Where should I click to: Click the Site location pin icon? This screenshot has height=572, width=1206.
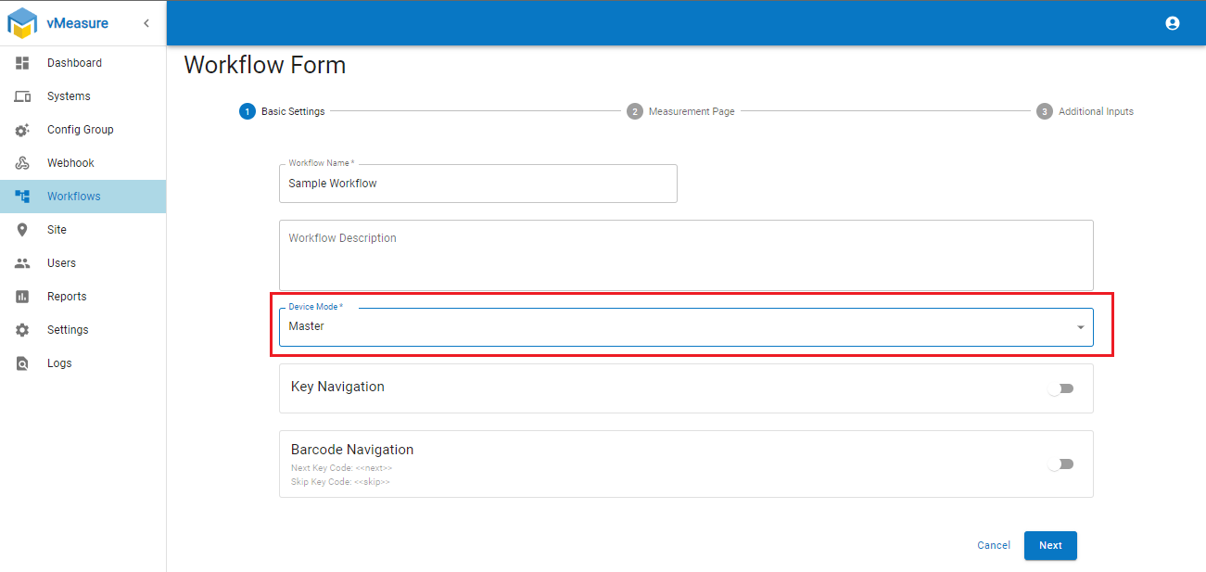point(22,230)
